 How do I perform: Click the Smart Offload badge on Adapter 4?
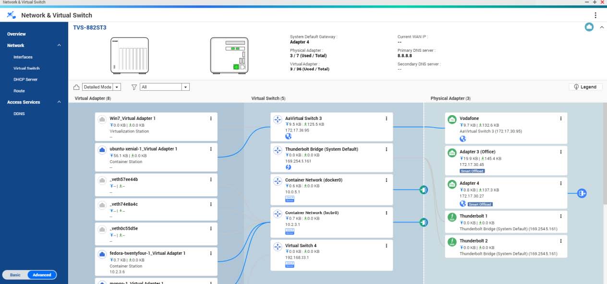click(x=480, y=204)
